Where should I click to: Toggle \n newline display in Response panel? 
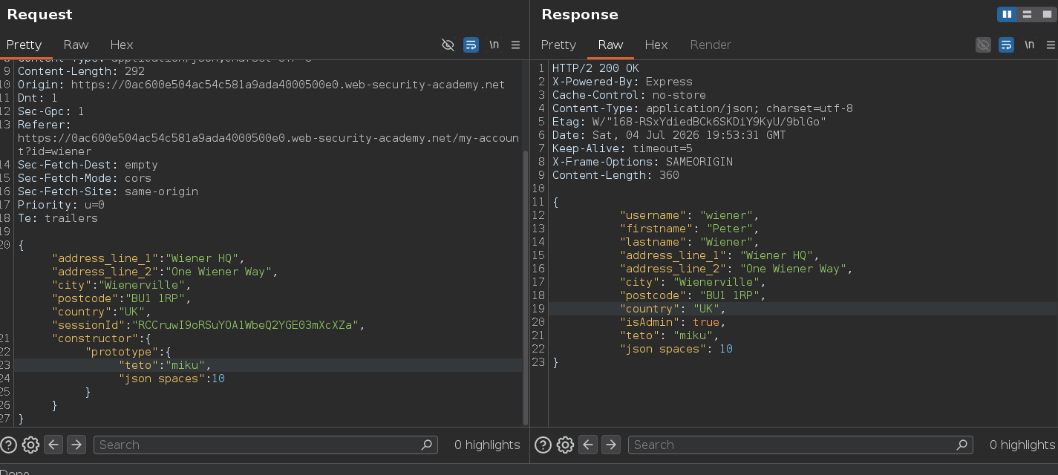pyautogui.click(x=1029, y=45)
